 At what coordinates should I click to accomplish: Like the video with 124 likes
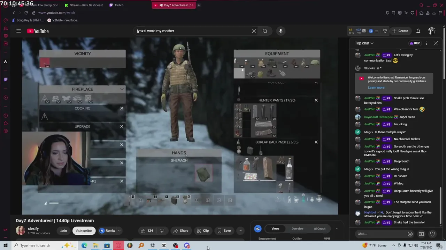pos(147,231)
